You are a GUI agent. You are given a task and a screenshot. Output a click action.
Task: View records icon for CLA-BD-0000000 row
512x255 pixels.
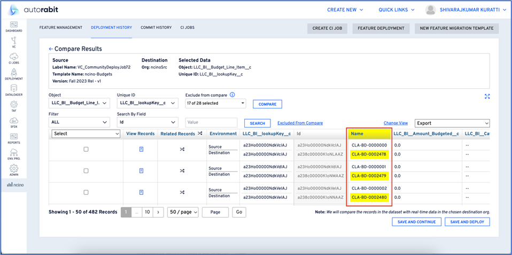141,149
